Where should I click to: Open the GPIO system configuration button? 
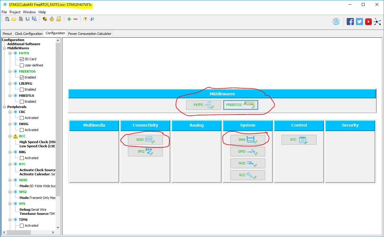pyautogui.click(x=248, y=151)
